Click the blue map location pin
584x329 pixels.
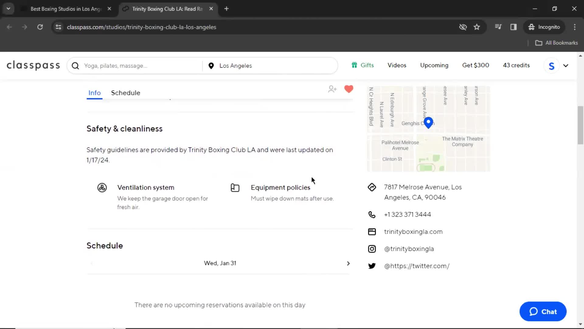point(428,123)
